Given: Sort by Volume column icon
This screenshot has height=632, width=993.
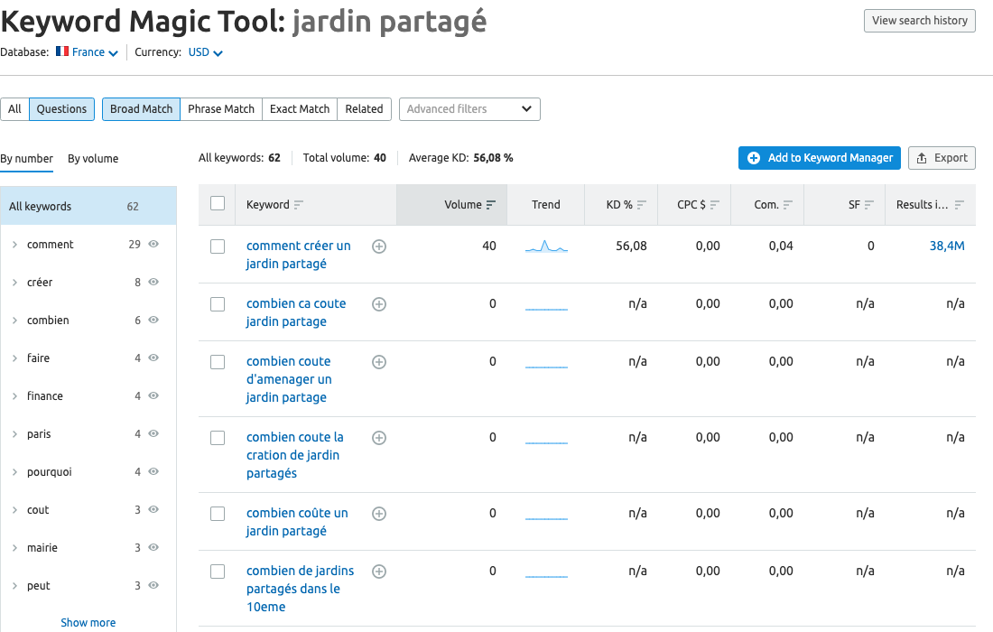Looking at the screenshot, I should coord(491,205).
